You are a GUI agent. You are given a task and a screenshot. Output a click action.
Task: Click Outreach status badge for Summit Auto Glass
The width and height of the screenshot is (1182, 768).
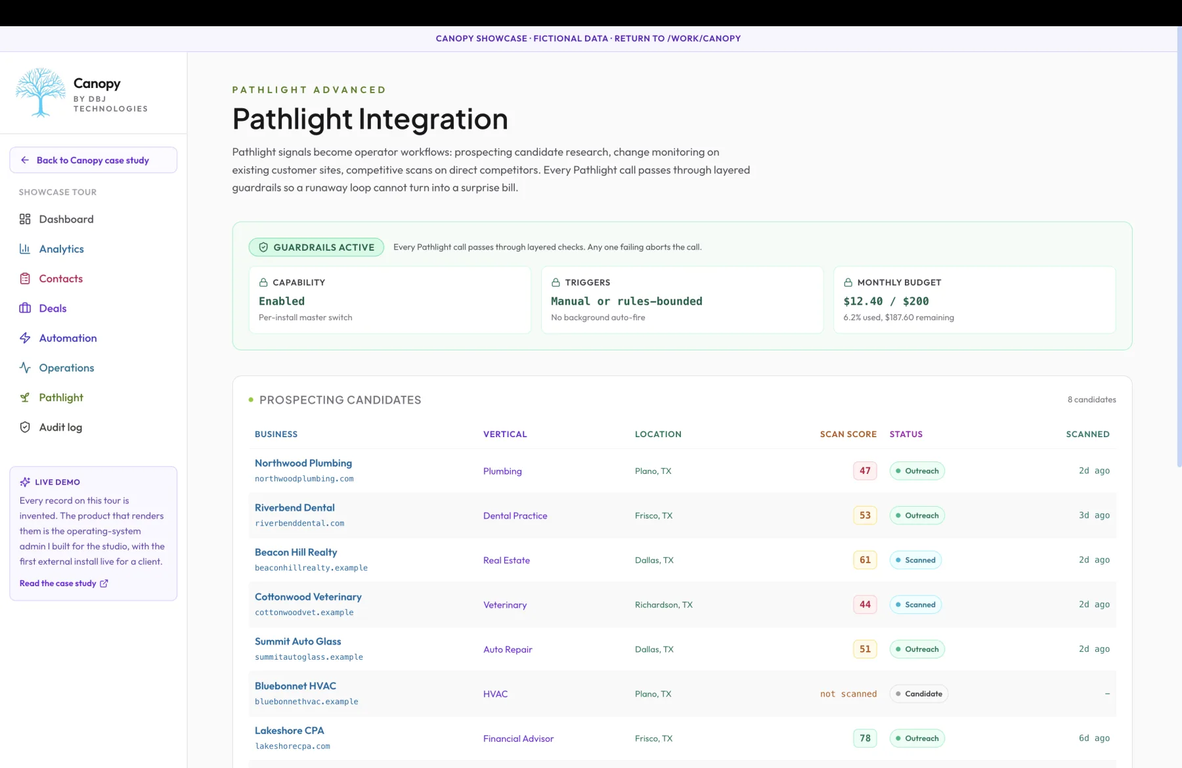917,650
